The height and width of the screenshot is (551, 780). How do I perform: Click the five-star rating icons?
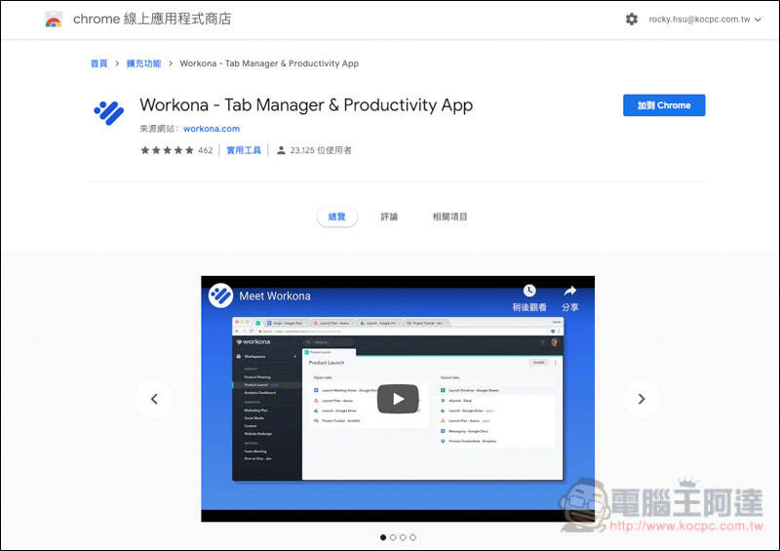coord(167,150)
